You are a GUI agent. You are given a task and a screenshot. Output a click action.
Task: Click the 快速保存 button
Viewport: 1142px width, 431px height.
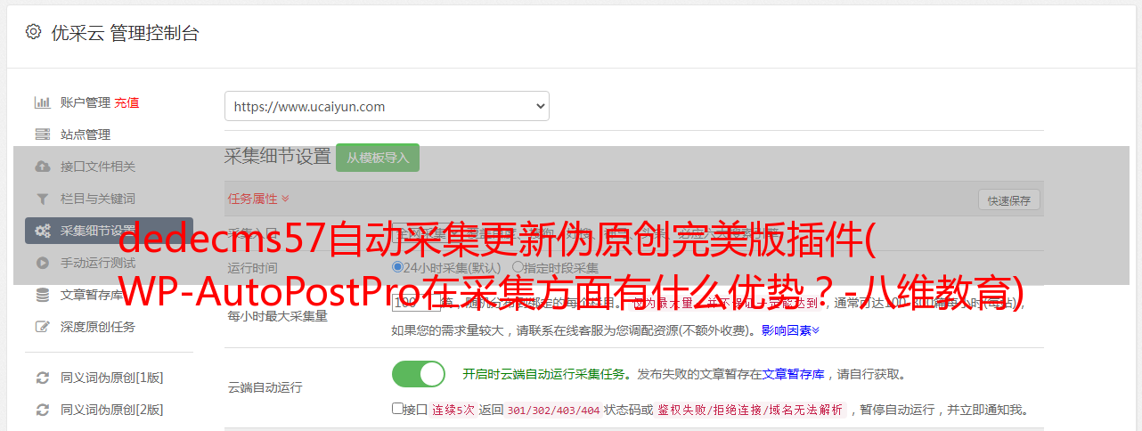click(1008, 200)
